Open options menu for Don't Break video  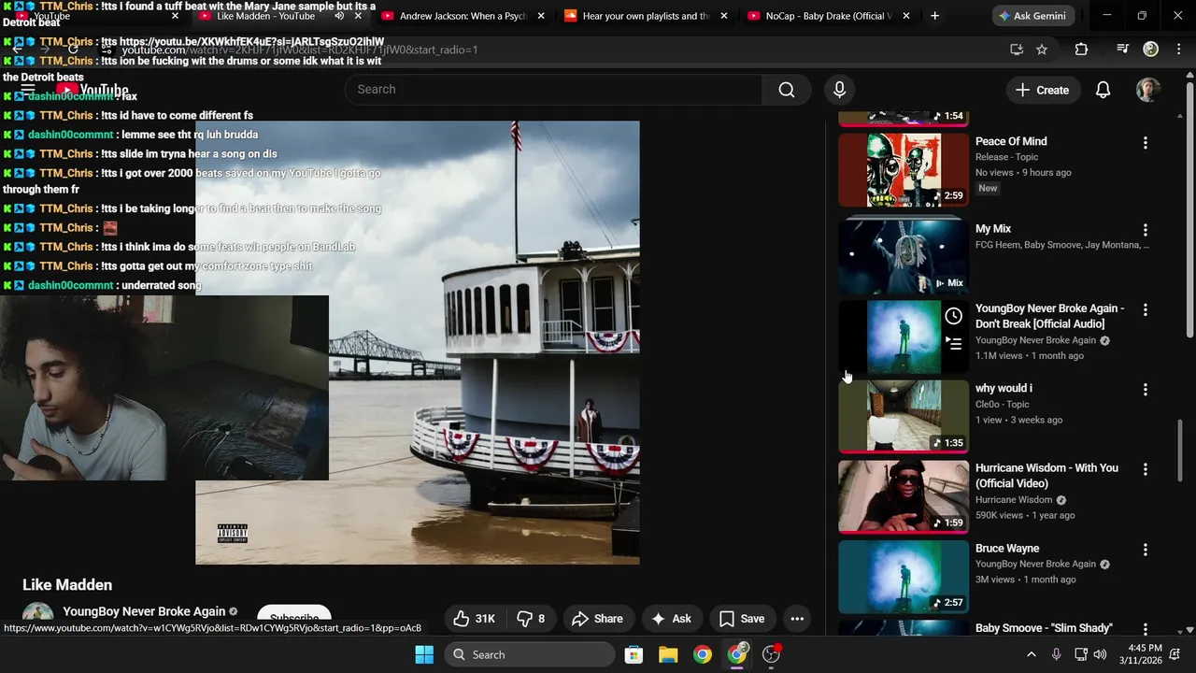coord(1146,309)
